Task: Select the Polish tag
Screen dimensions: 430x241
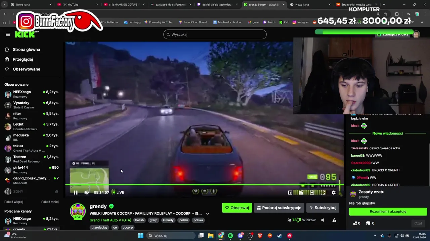Action: (139, 220)
